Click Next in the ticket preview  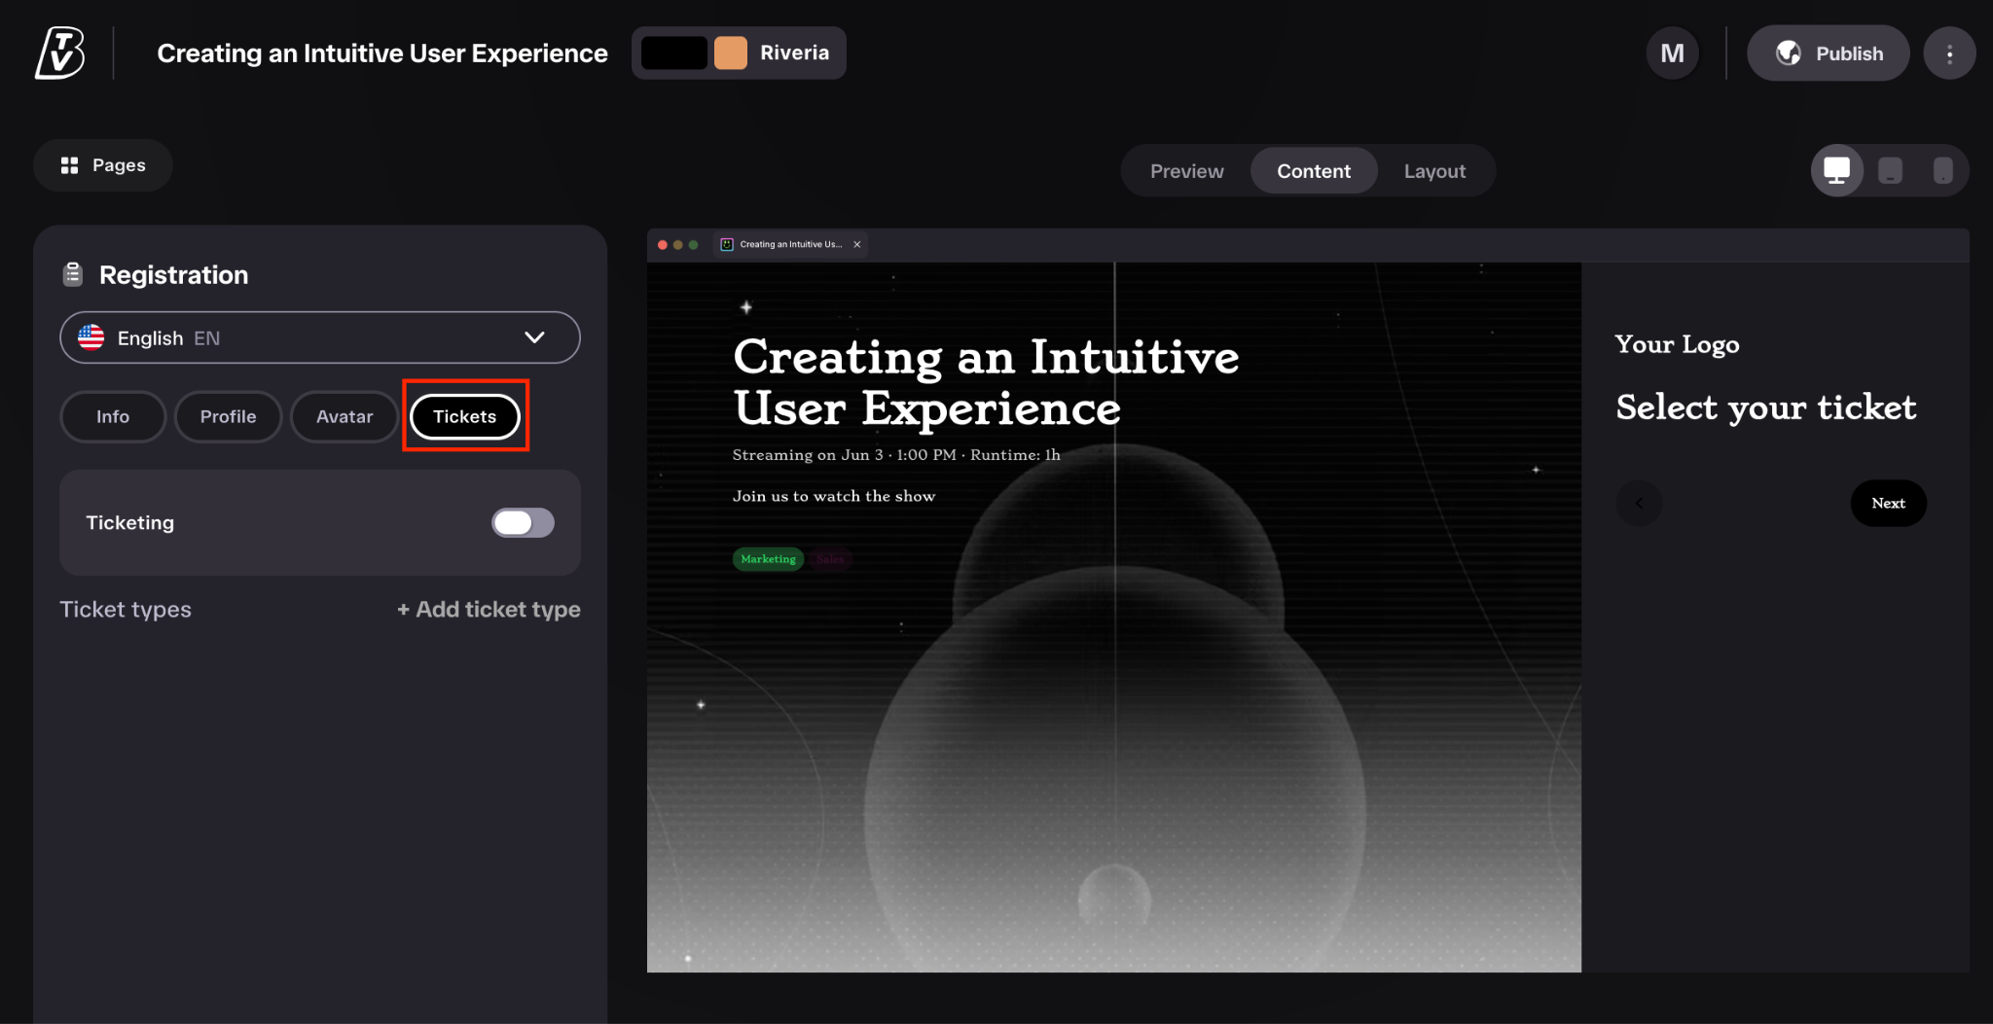1888,504
